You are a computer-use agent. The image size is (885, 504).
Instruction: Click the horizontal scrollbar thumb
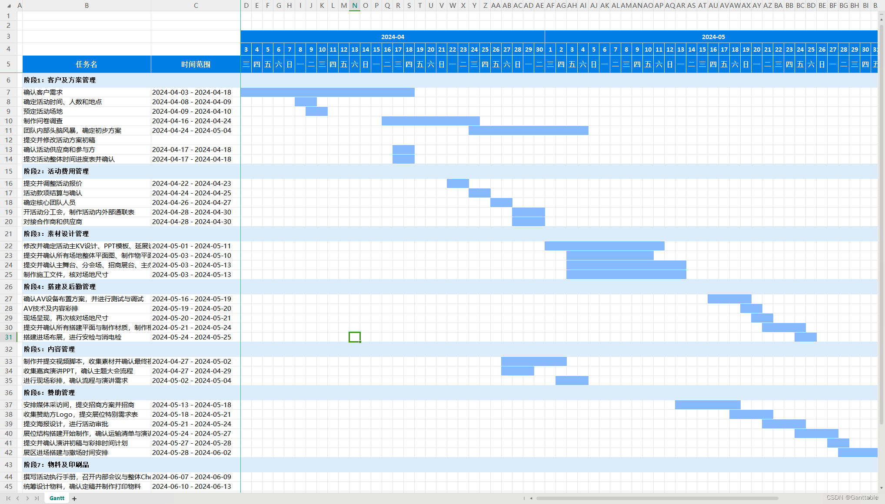point(656,498)
